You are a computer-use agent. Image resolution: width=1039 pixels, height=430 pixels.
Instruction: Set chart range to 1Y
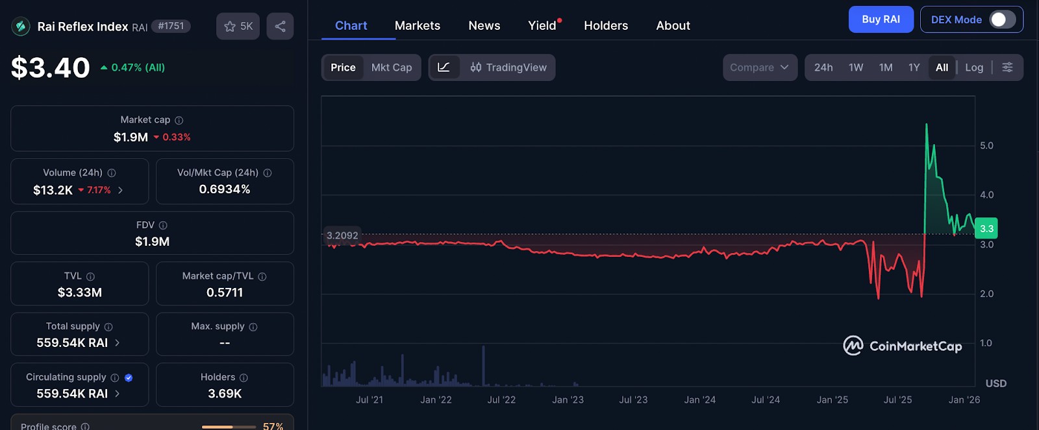[914, 67]
